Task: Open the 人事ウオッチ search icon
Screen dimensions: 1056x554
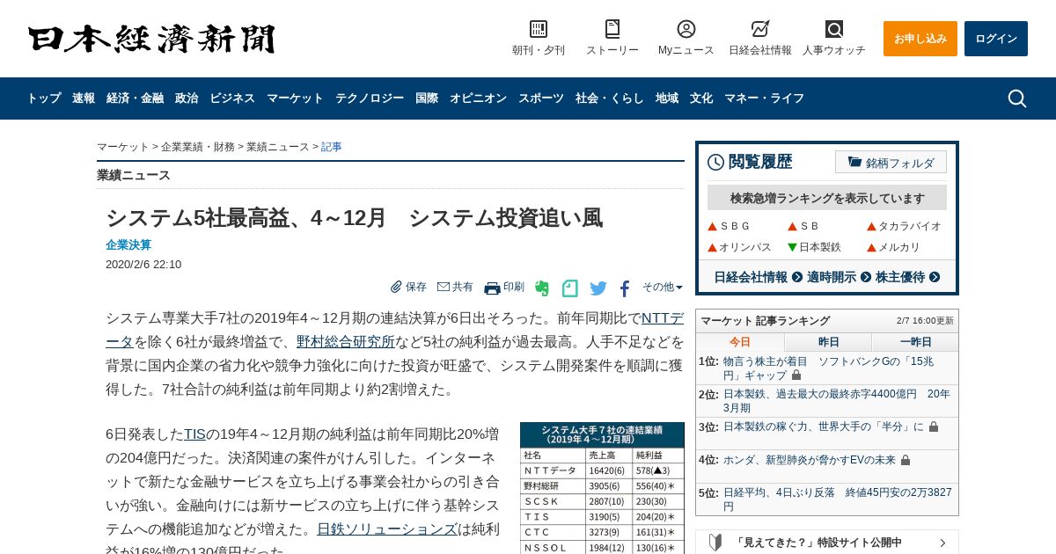Action: 834,29
